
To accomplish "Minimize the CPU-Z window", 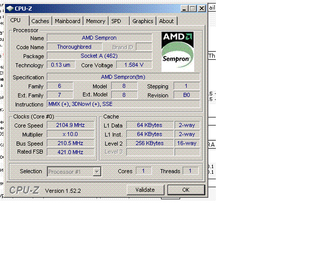I will pos(184,9).
